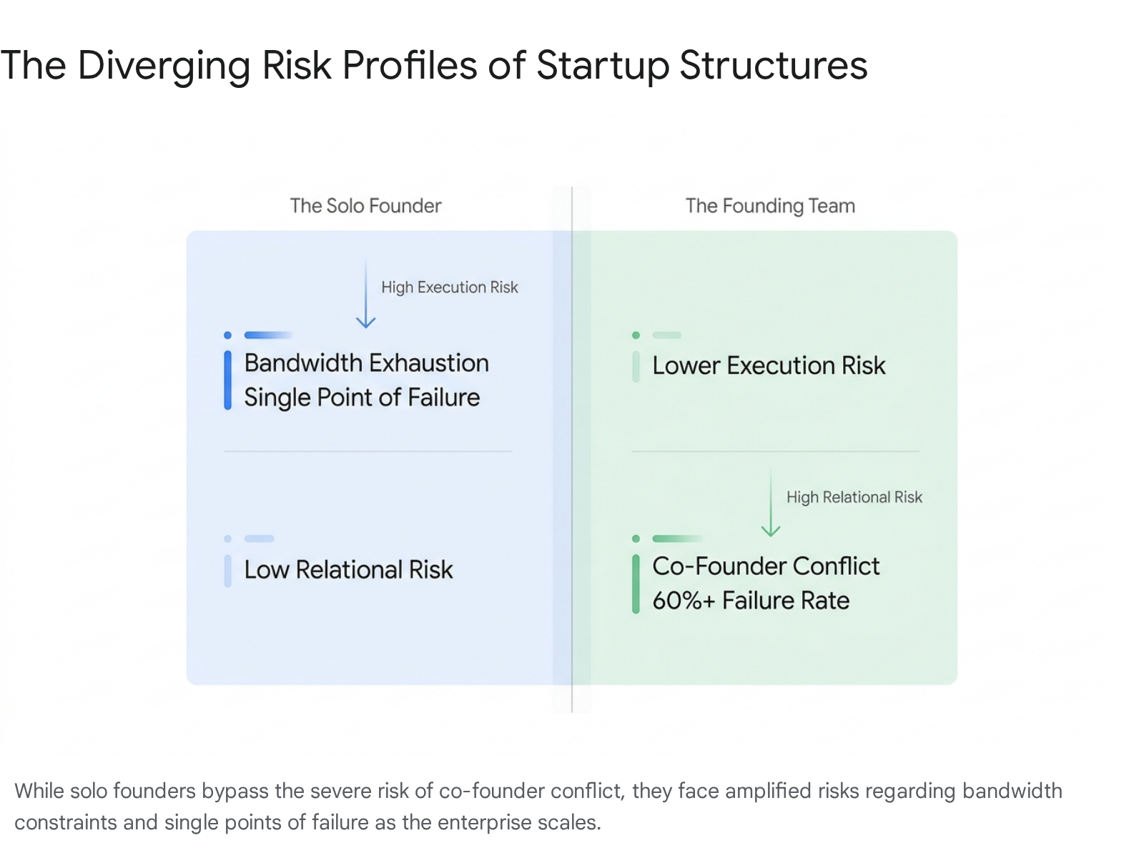Screen dimensions: 1144x858
Task: Click the blue vertical bar beside Bandwidth Exhaustion
Action: point(227,380)
